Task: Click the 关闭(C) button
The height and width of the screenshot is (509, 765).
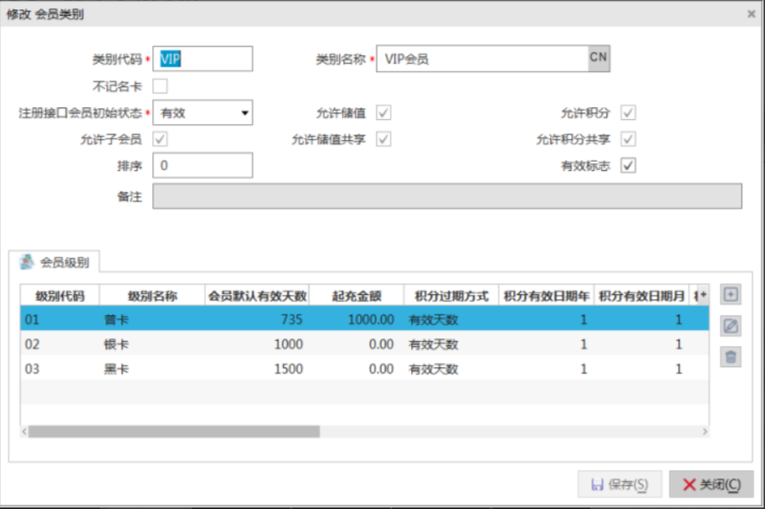Action: [711, 484]
